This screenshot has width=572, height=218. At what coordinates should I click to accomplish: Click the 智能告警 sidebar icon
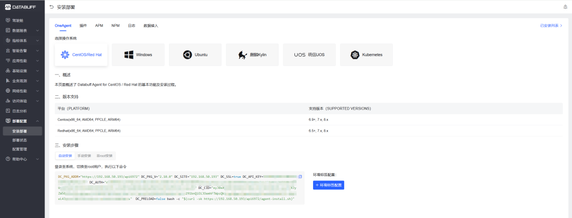coord(8,51)
